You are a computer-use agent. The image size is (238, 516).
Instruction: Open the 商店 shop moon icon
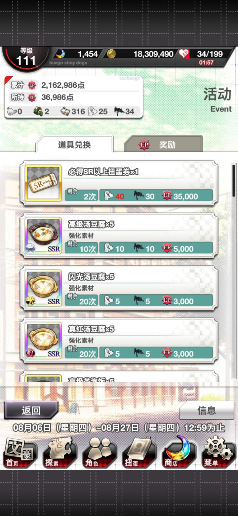coord(178,452)
